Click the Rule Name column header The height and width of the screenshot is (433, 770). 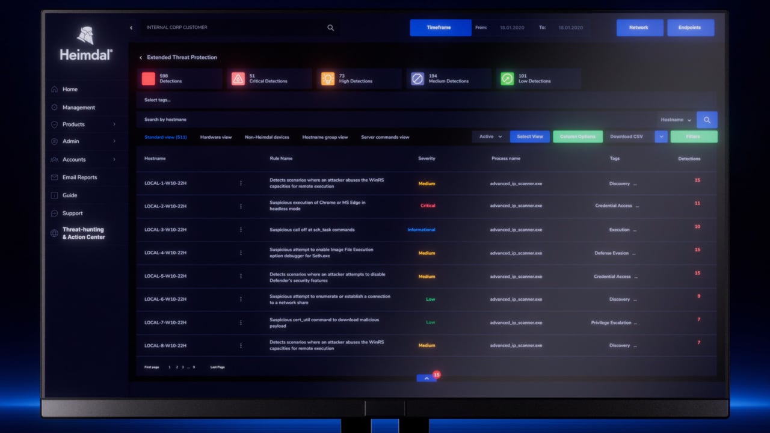(281, 159)
